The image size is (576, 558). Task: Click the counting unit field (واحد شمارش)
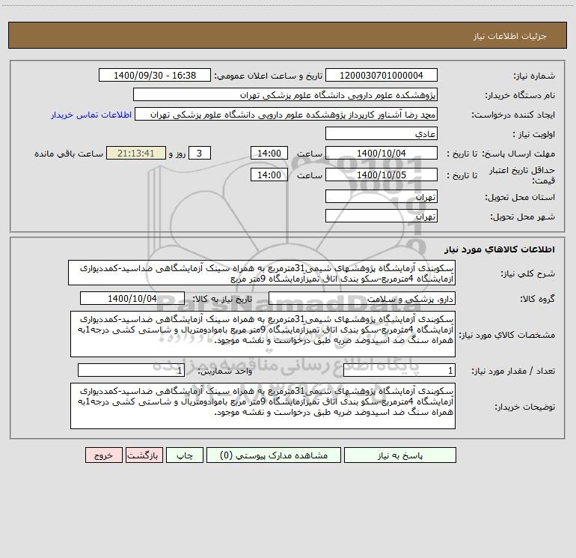pos(131,370)
